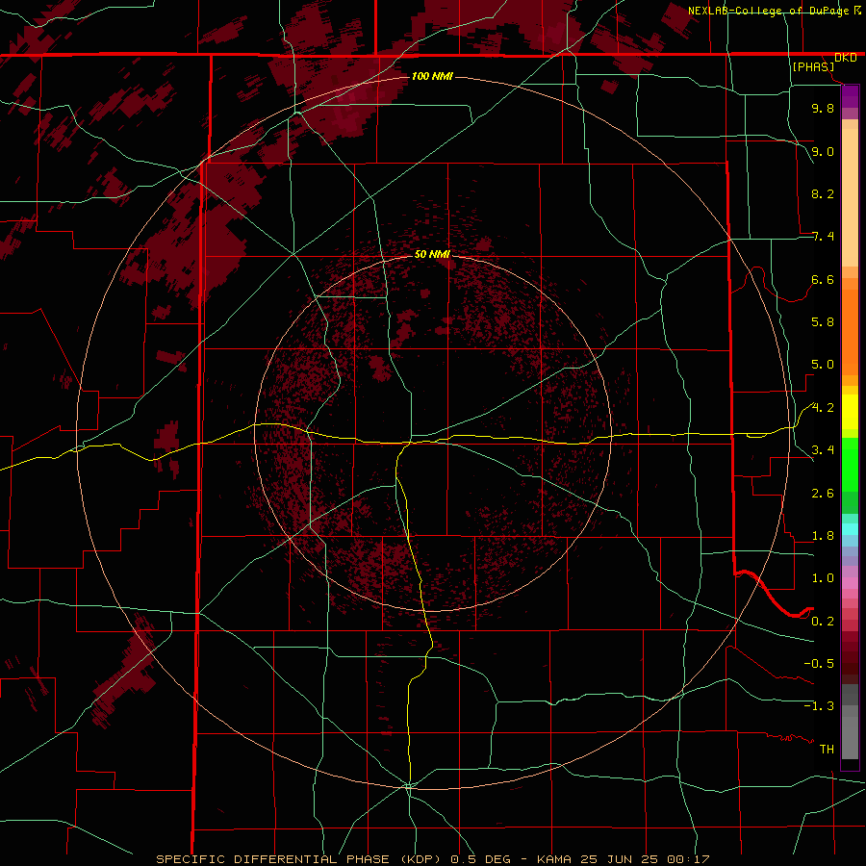Screen dimensions: 866x866
Task: Click the 4.2 legend value
Action: click(823, 408)
